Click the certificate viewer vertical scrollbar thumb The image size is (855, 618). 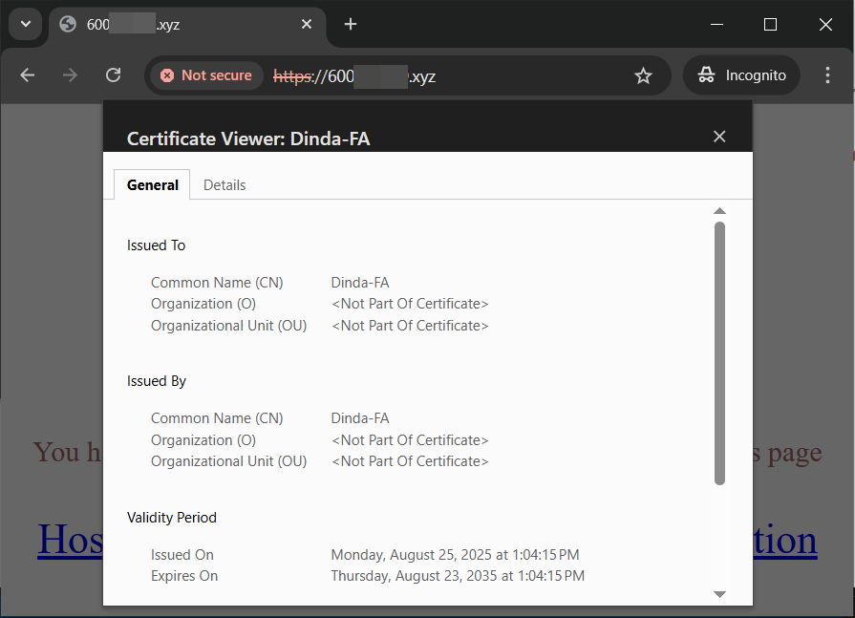719,353
